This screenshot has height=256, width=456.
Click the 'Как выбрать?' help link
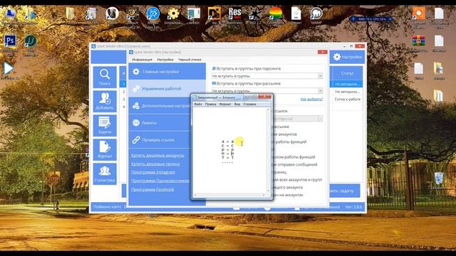click(311, 100)
